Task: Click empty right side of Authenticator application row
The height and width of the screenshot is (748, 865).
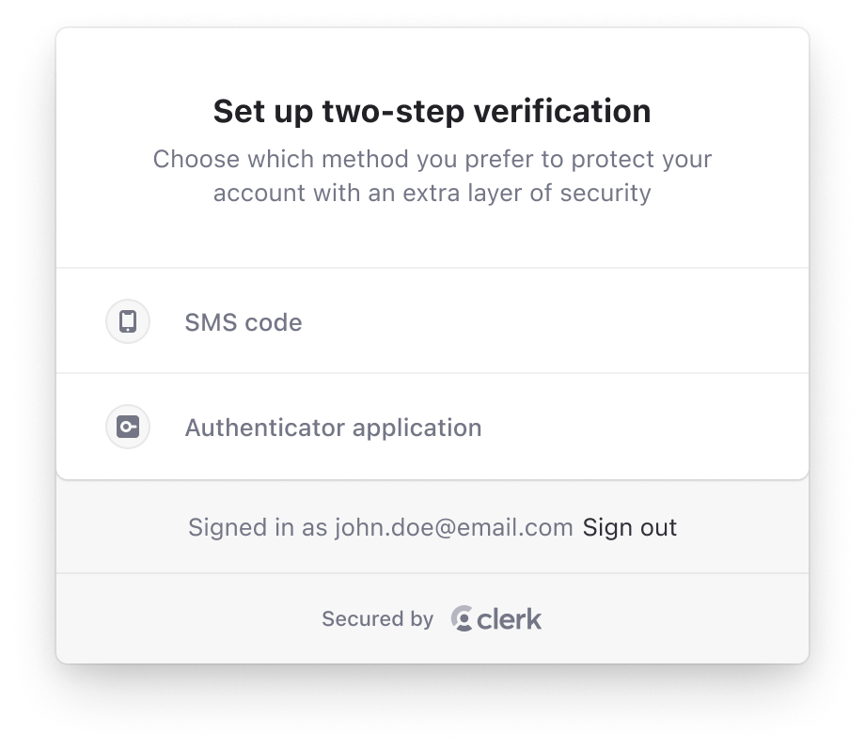Action: (658, 427)
